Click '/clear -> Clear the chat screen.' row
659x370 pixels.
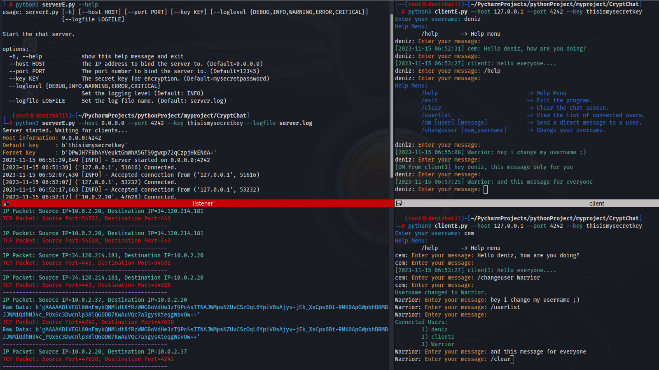(x=515, y=108)
